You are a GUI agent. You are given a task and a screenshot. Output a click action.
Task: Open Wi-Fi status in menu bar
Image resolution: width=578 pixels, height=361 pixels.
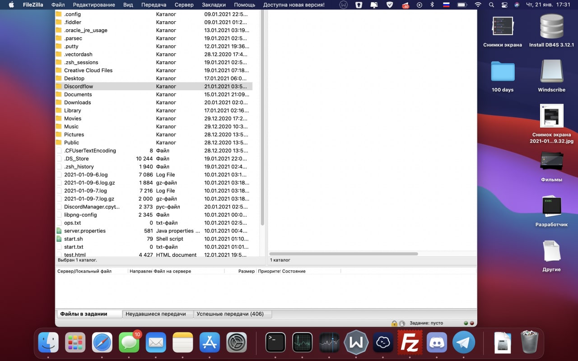click(478, 5)
